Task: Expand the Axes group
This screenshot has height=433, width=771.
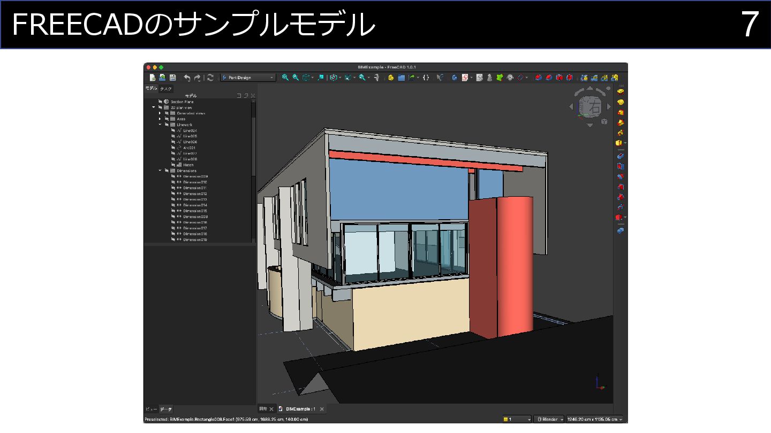Action: tap(160, 119)
